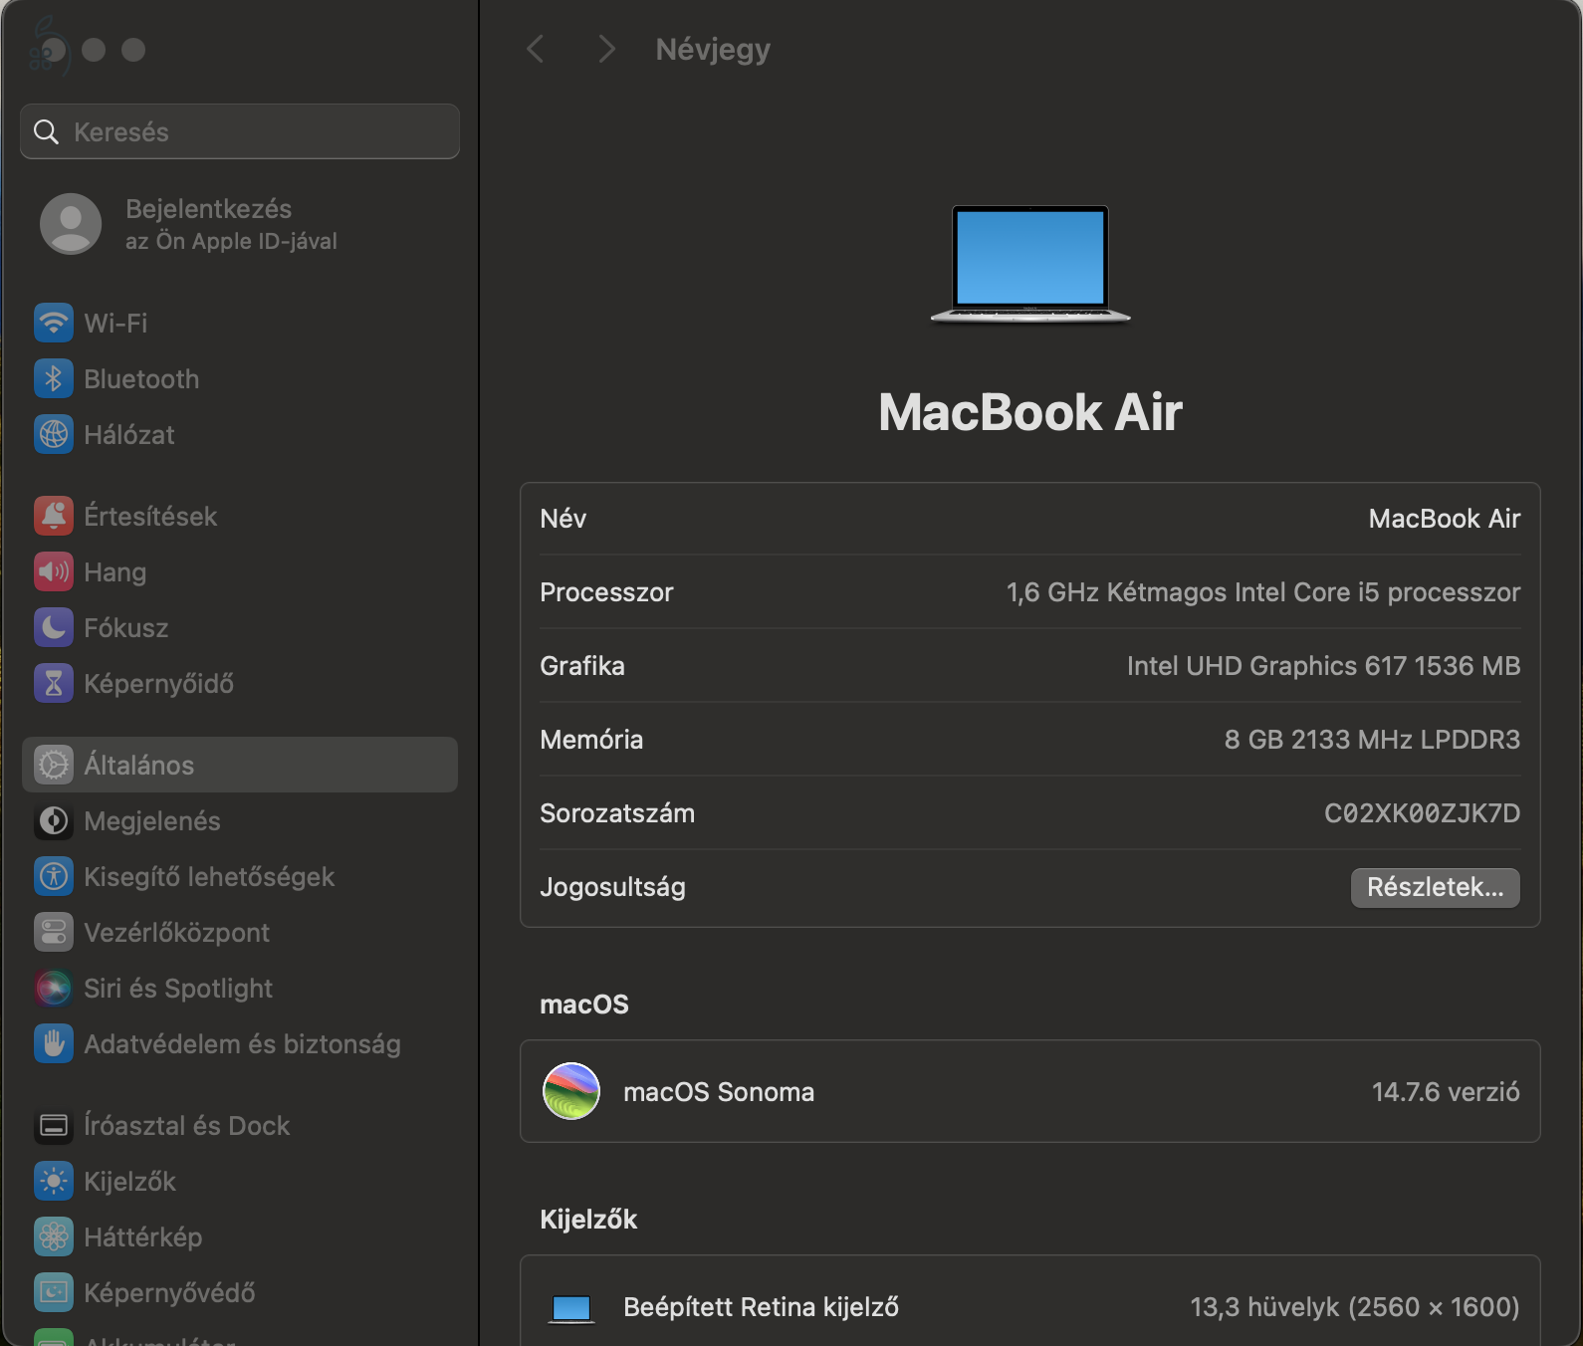The width and height of the screenshot is (1583, 1346).
Task: Click the Keresés search field
Action: point(240,131)
